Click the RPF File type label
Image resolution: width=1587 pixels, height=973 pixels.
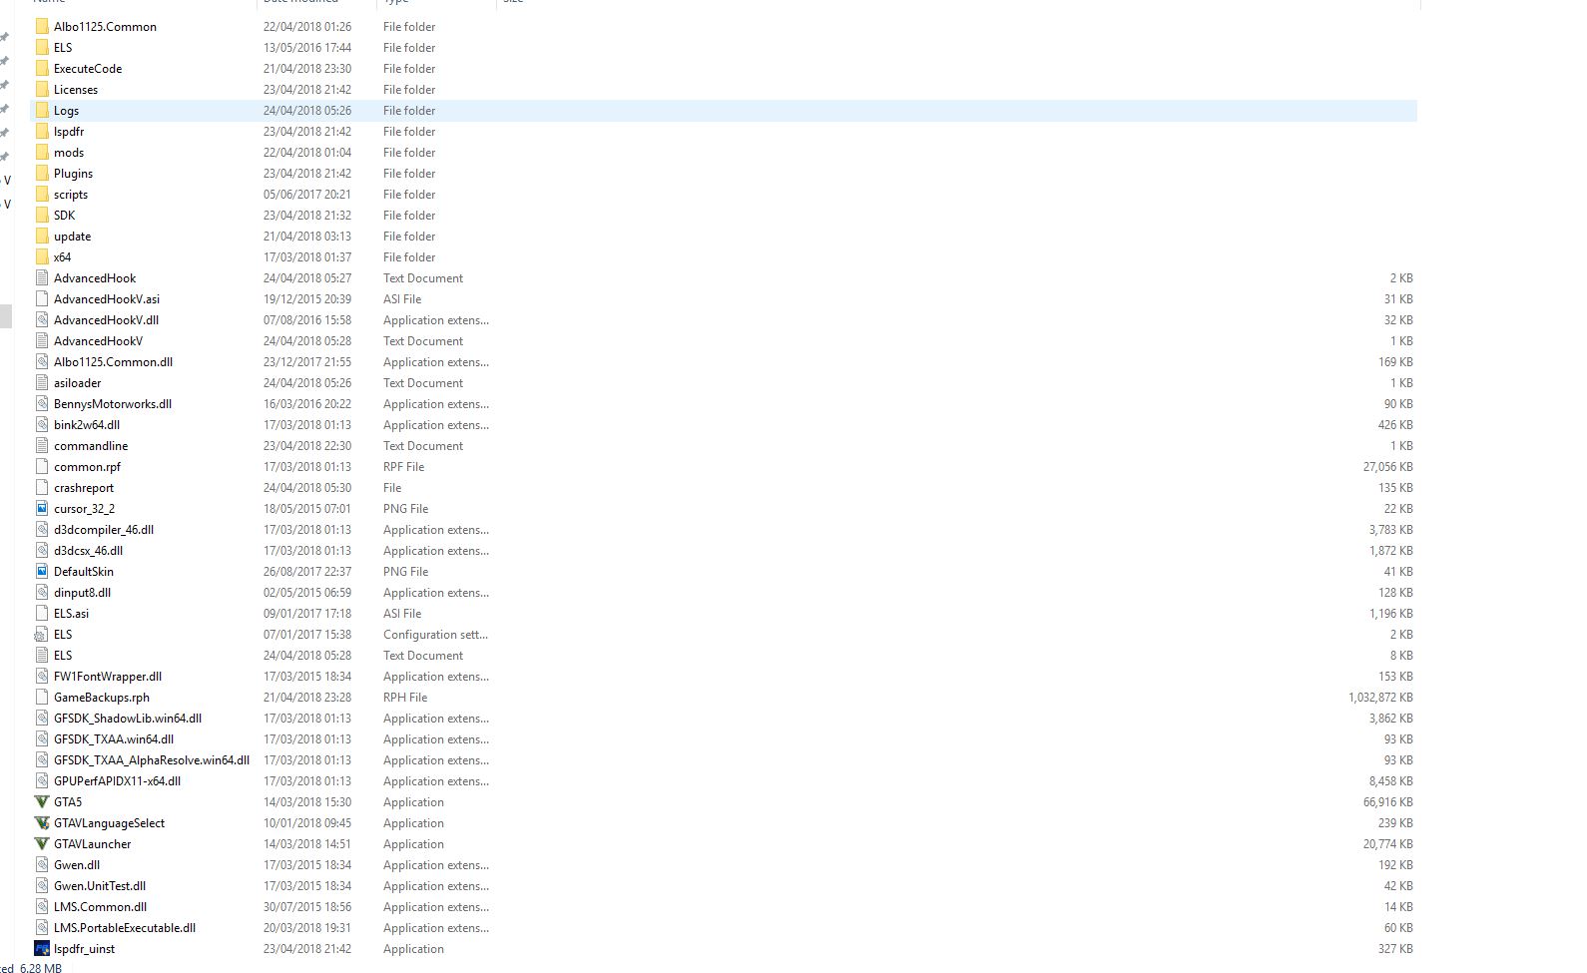[x=403, y=466]
